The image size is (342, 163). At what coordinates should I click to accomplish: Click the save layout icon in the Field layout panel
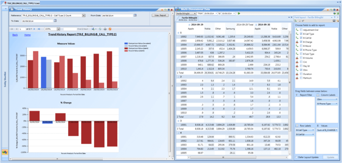coord(334,21)
